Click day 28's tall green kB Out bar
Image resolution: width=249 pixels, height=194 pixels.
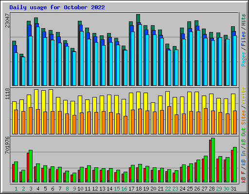coord(213,160)
